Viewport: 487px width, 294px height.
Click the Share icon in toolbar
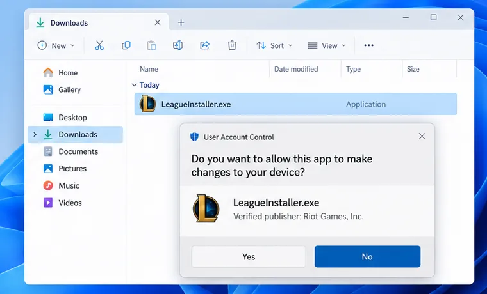pos(204,45)
